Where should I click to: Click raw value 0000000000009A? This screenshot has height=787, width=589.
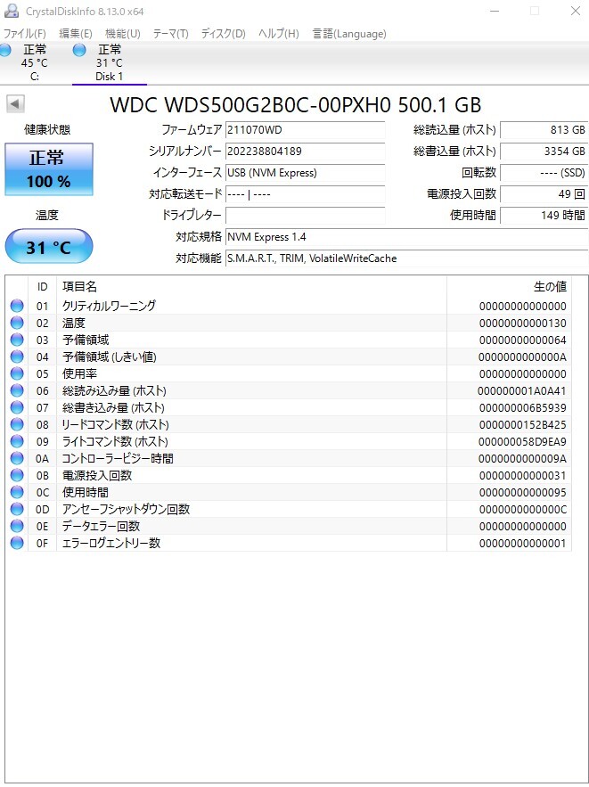click(522, 459)
